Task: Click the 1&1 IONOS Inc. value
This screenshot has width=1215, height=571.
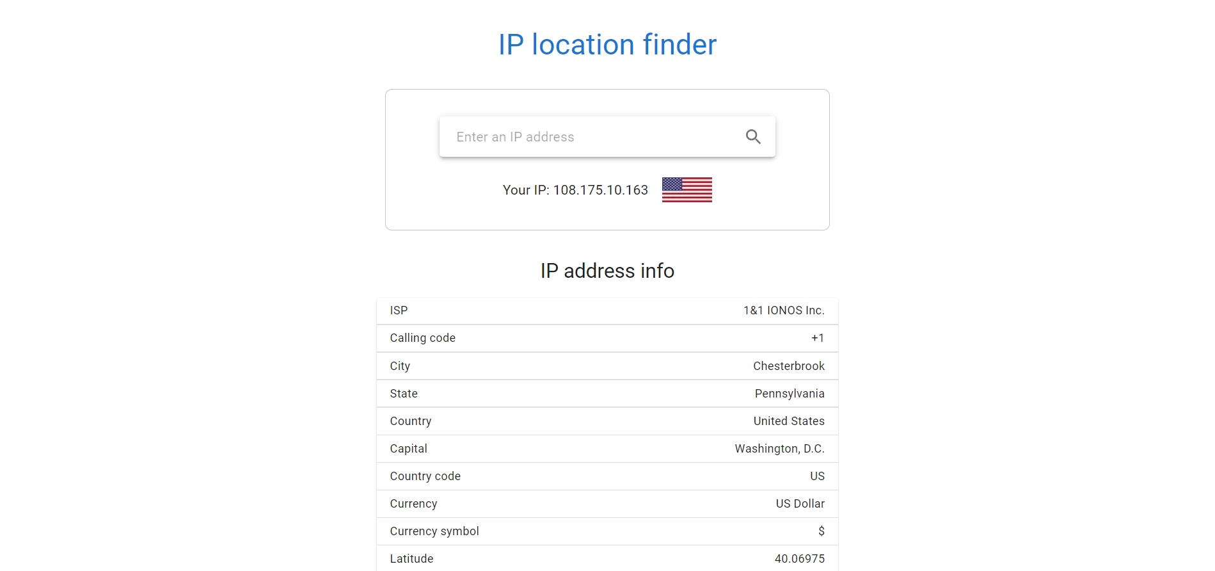Action: coord(784,310)
